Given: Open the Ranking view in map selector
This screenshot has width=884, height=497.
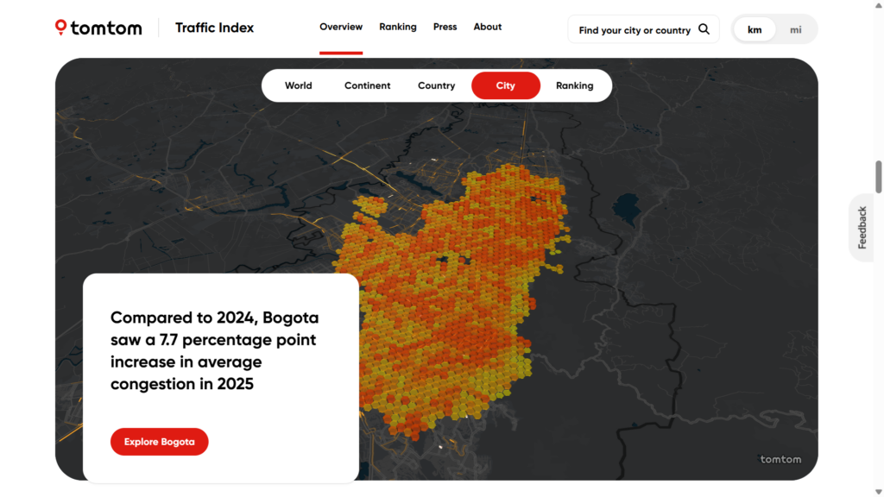Looking at the screenshot, I should [x=574, y=85].
